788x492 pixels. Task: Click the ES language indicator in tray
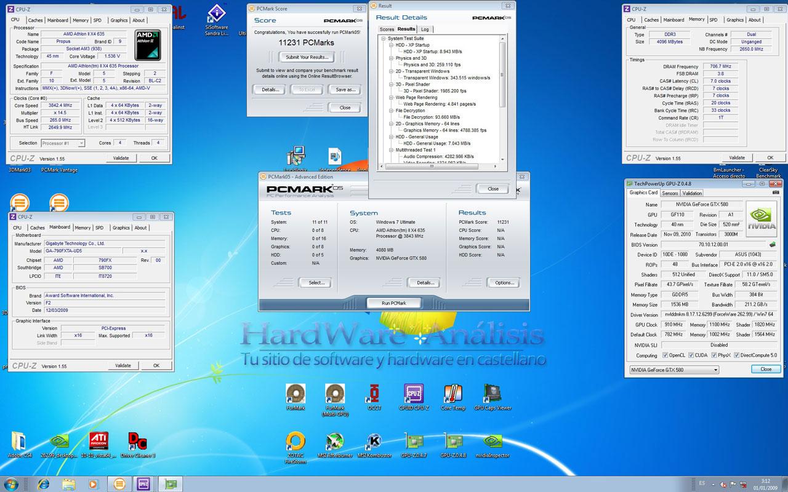702,483
